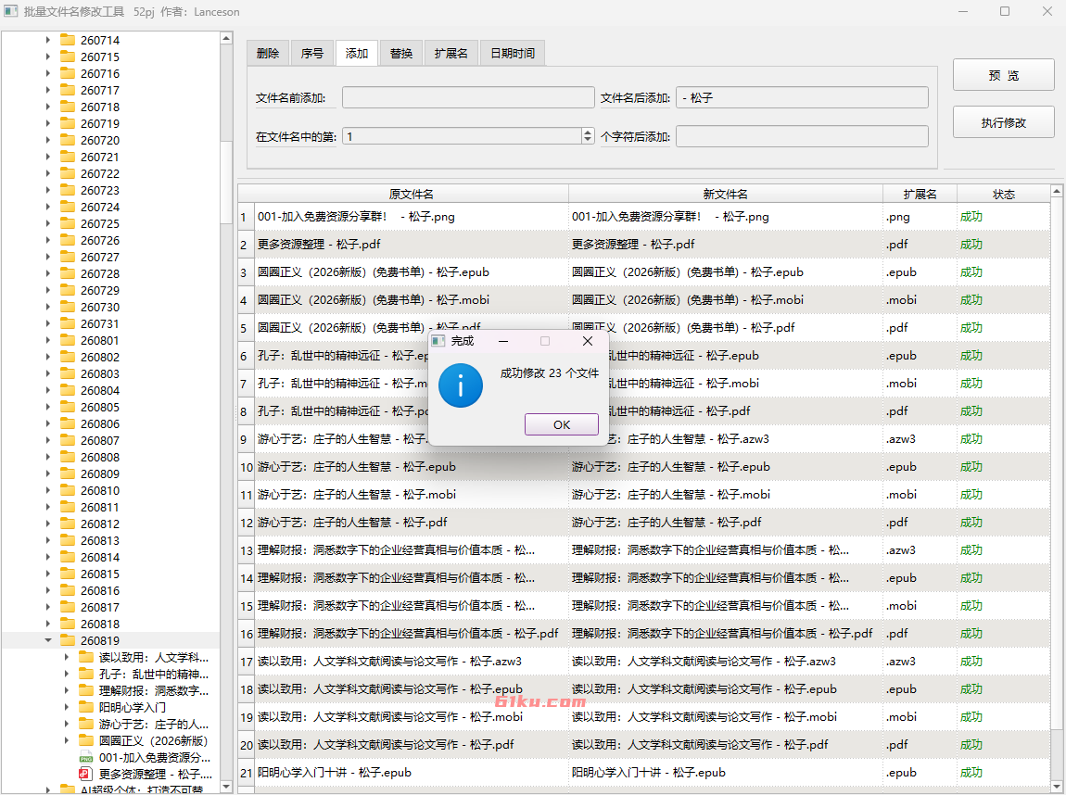
Task: Click row 19 new name 读以致用 松子.mobi
Action: (x=726, y=717)
